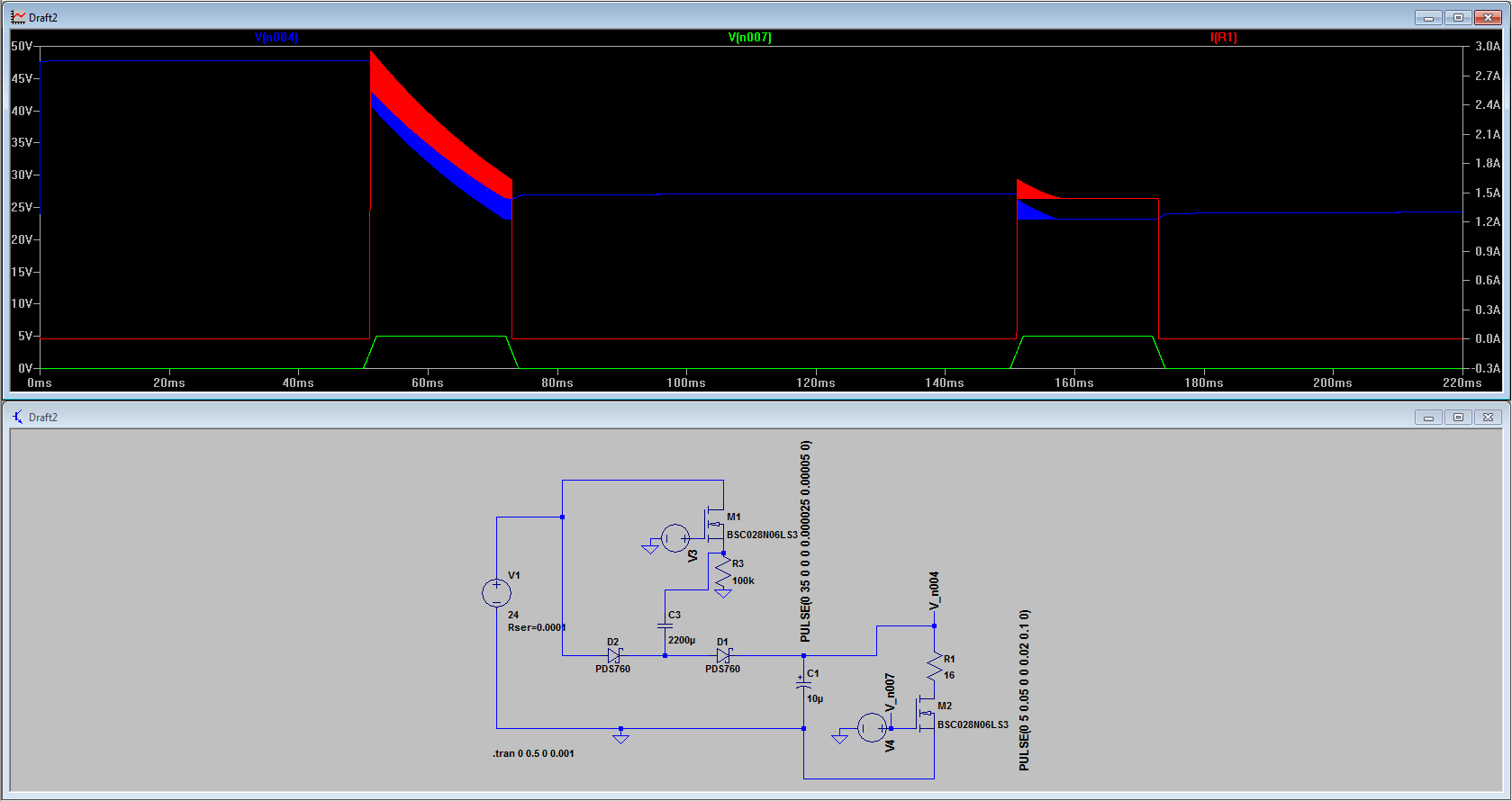This screenshot has height=801, width=1512.
Task: Click the Rser=0.0001 parameter text
Action: (537, 627)
